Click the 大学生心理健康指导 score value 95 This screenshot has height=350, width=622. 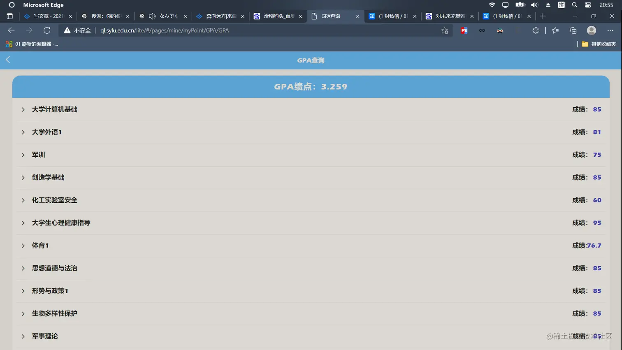coord(597,223)
